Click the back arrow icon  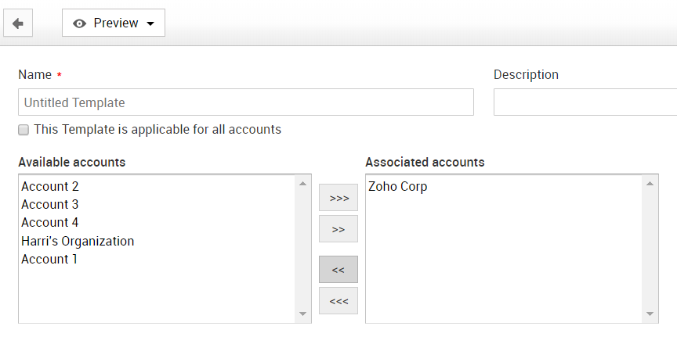[x=18, y=23]
